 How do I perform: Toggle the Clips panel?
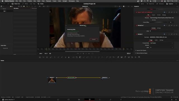point(33,4)
